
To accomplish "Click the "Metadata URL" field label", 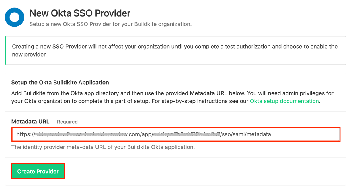I will [x=30, y=122].
